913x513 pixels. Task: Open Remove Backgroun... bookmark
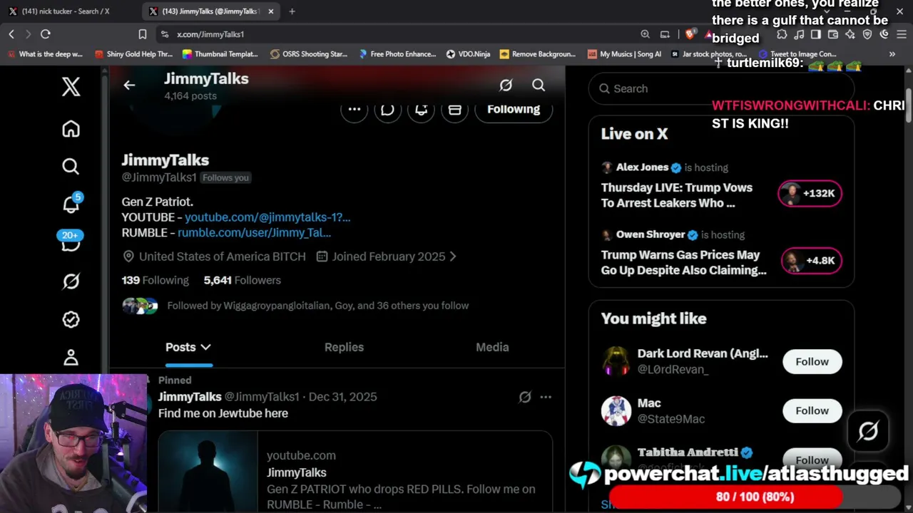[538, 54]
